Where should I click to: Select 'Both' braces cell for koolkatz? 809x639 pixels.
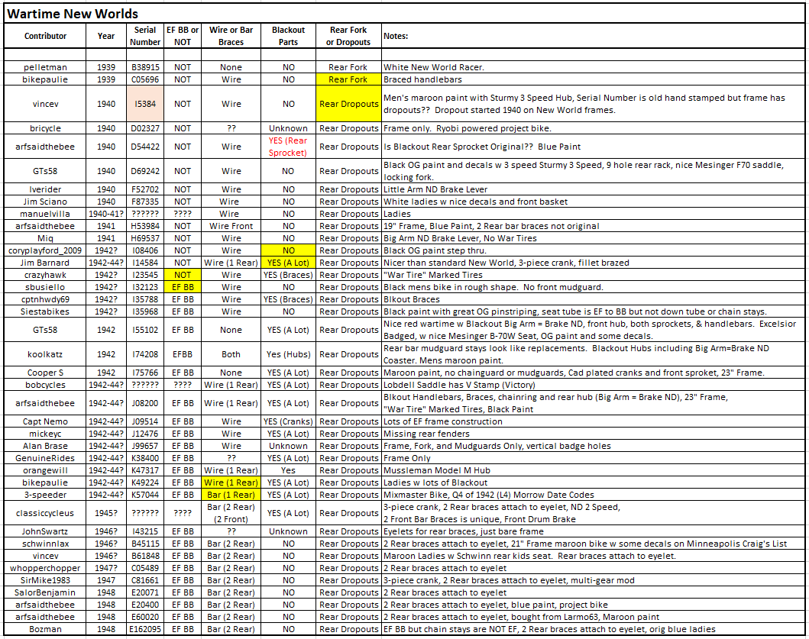[231, 354]
